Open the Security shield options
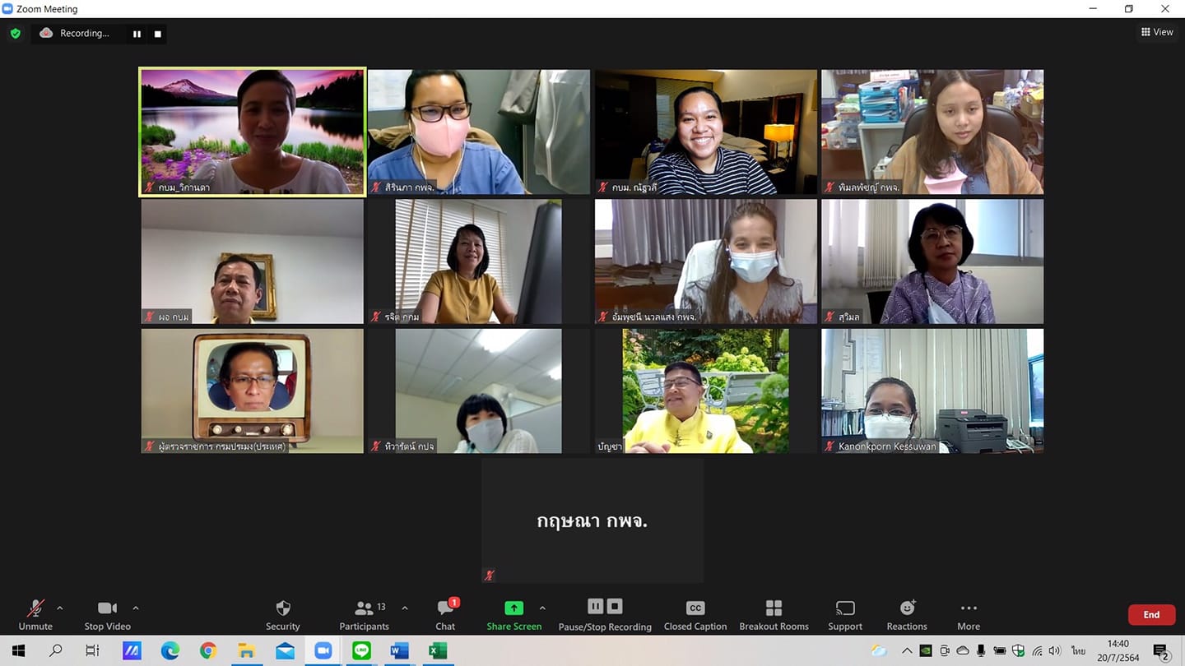 (282, 614)
